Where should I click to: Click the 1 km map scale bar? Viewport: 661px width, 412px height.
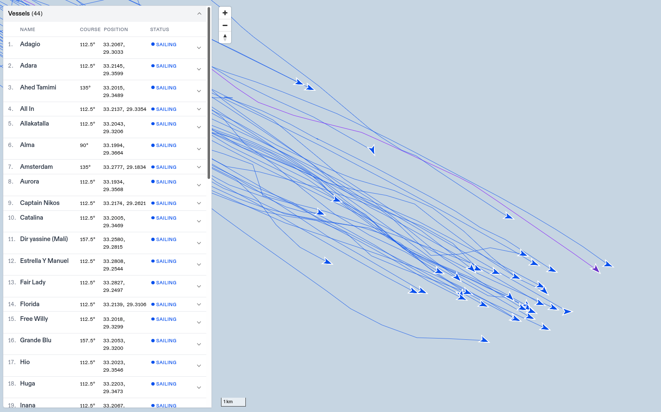click(x=233, y=402)
